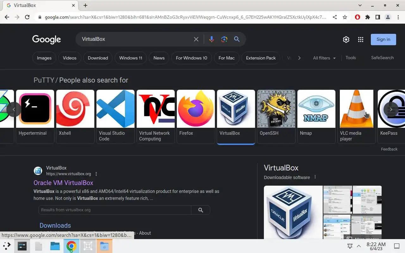The width and height of the screenshot is (405, 253).
Task: Select the Windows 11 filter chip
Action: pos(131,58)
